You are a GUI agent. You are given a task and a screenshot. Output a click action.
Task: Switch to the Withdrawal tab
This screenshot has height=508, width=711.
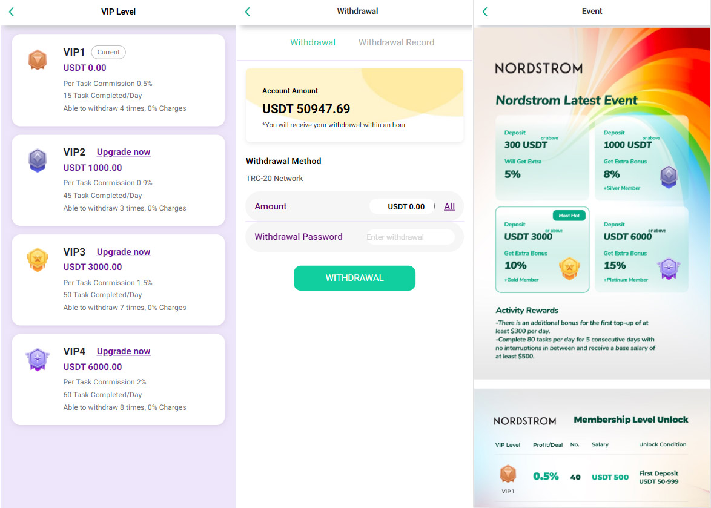click(x=313, y=42)
